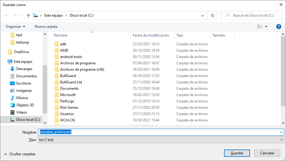The height and width of the screenshot is (161, 286).
Task: Go up one folder level
Action: coord(28,15)
